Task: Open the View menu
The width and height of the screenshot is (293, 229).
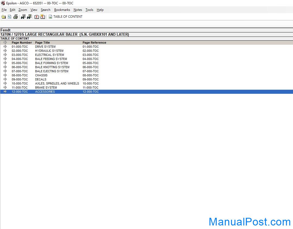Action: 34,10
